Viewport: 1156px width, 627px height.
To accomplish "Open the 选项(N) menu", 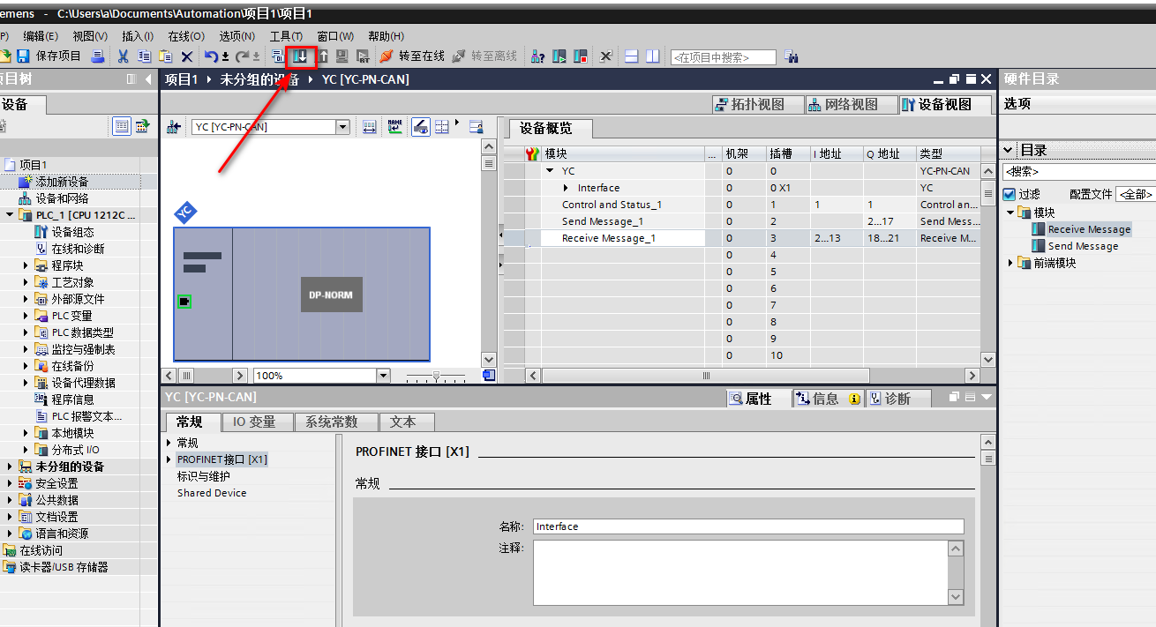I will click(236, 36).
